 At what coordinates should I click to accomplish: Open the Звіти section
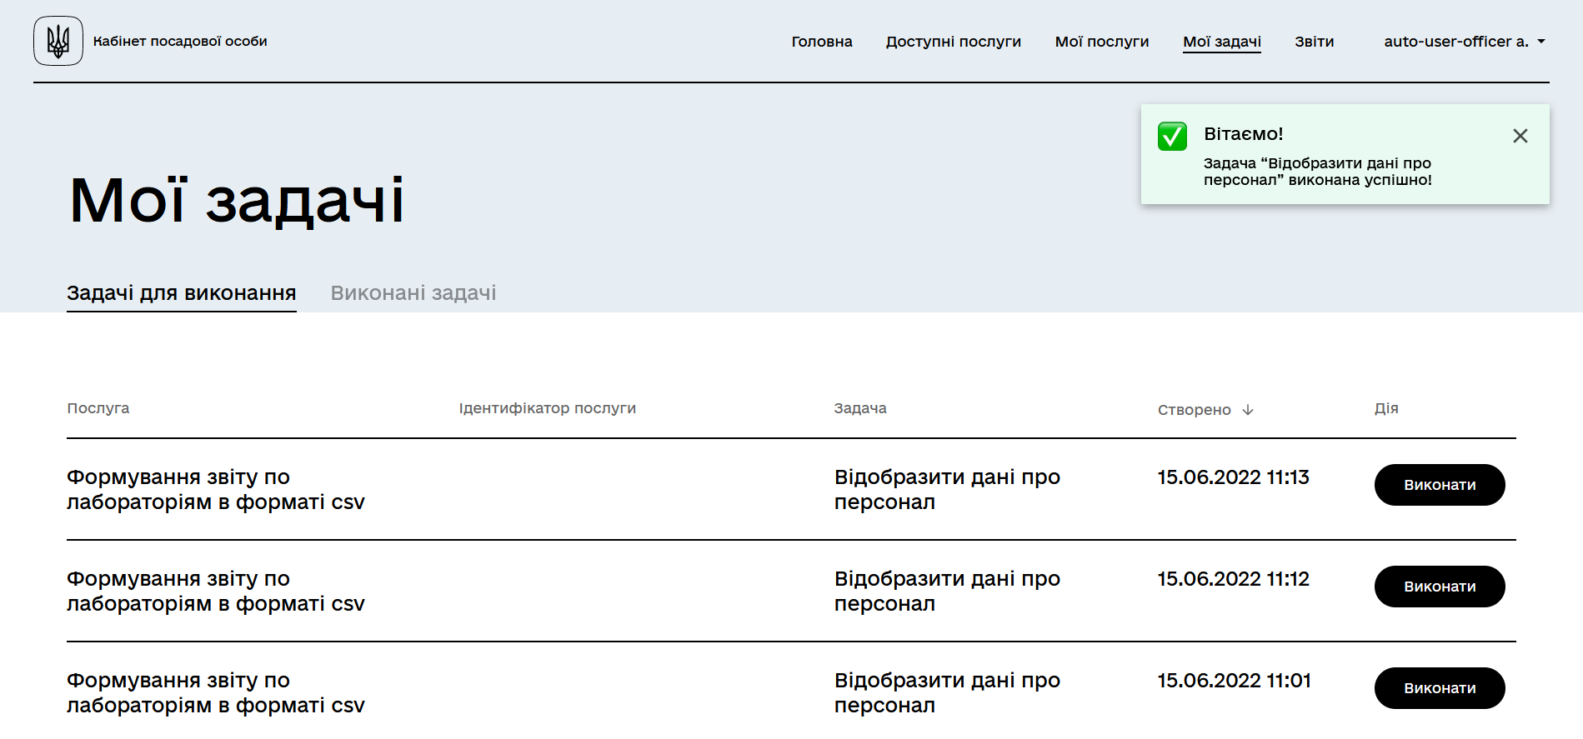point(1315,42)
